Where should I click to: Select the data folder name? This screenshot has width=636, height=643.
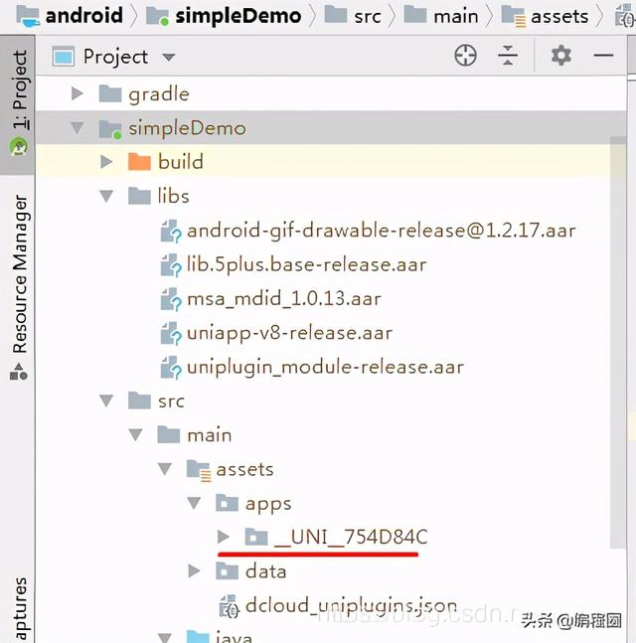pos(265,571)
